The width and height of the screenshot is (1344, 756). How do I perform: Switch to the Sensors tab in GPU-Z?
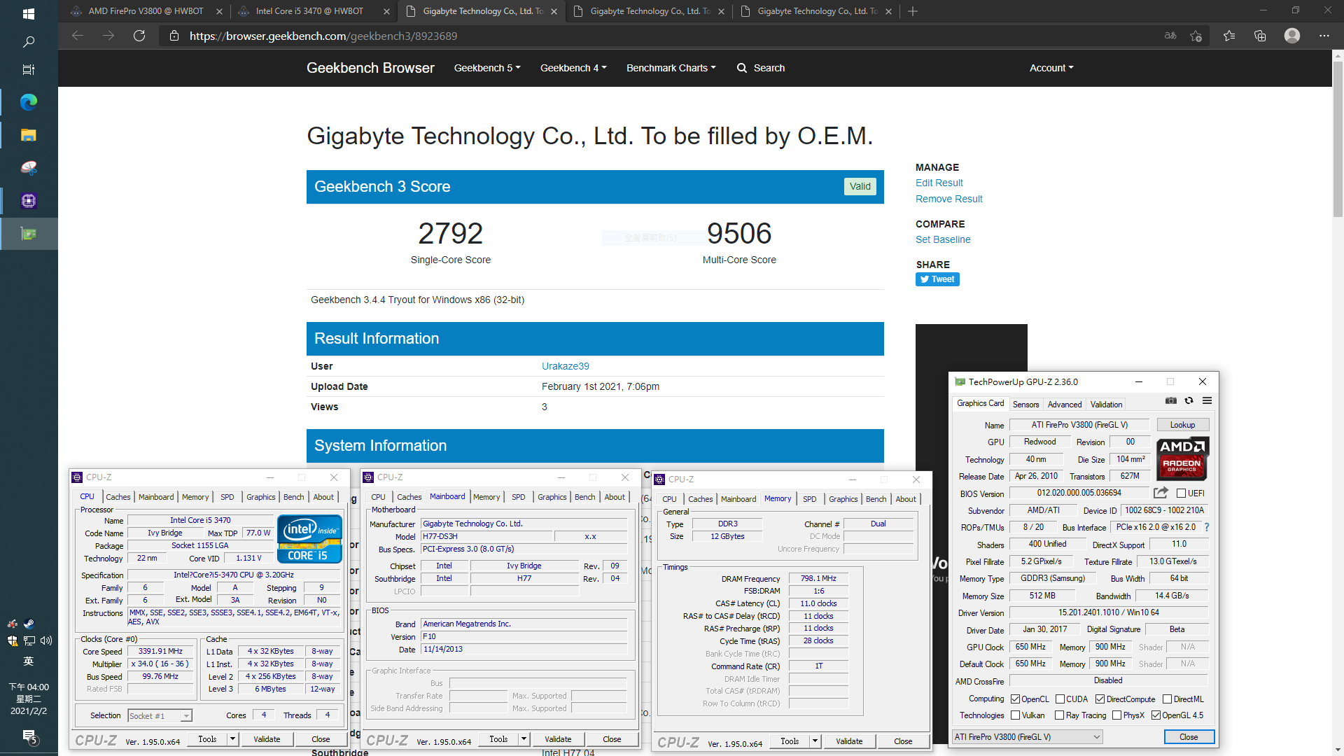click(1026, 405)
